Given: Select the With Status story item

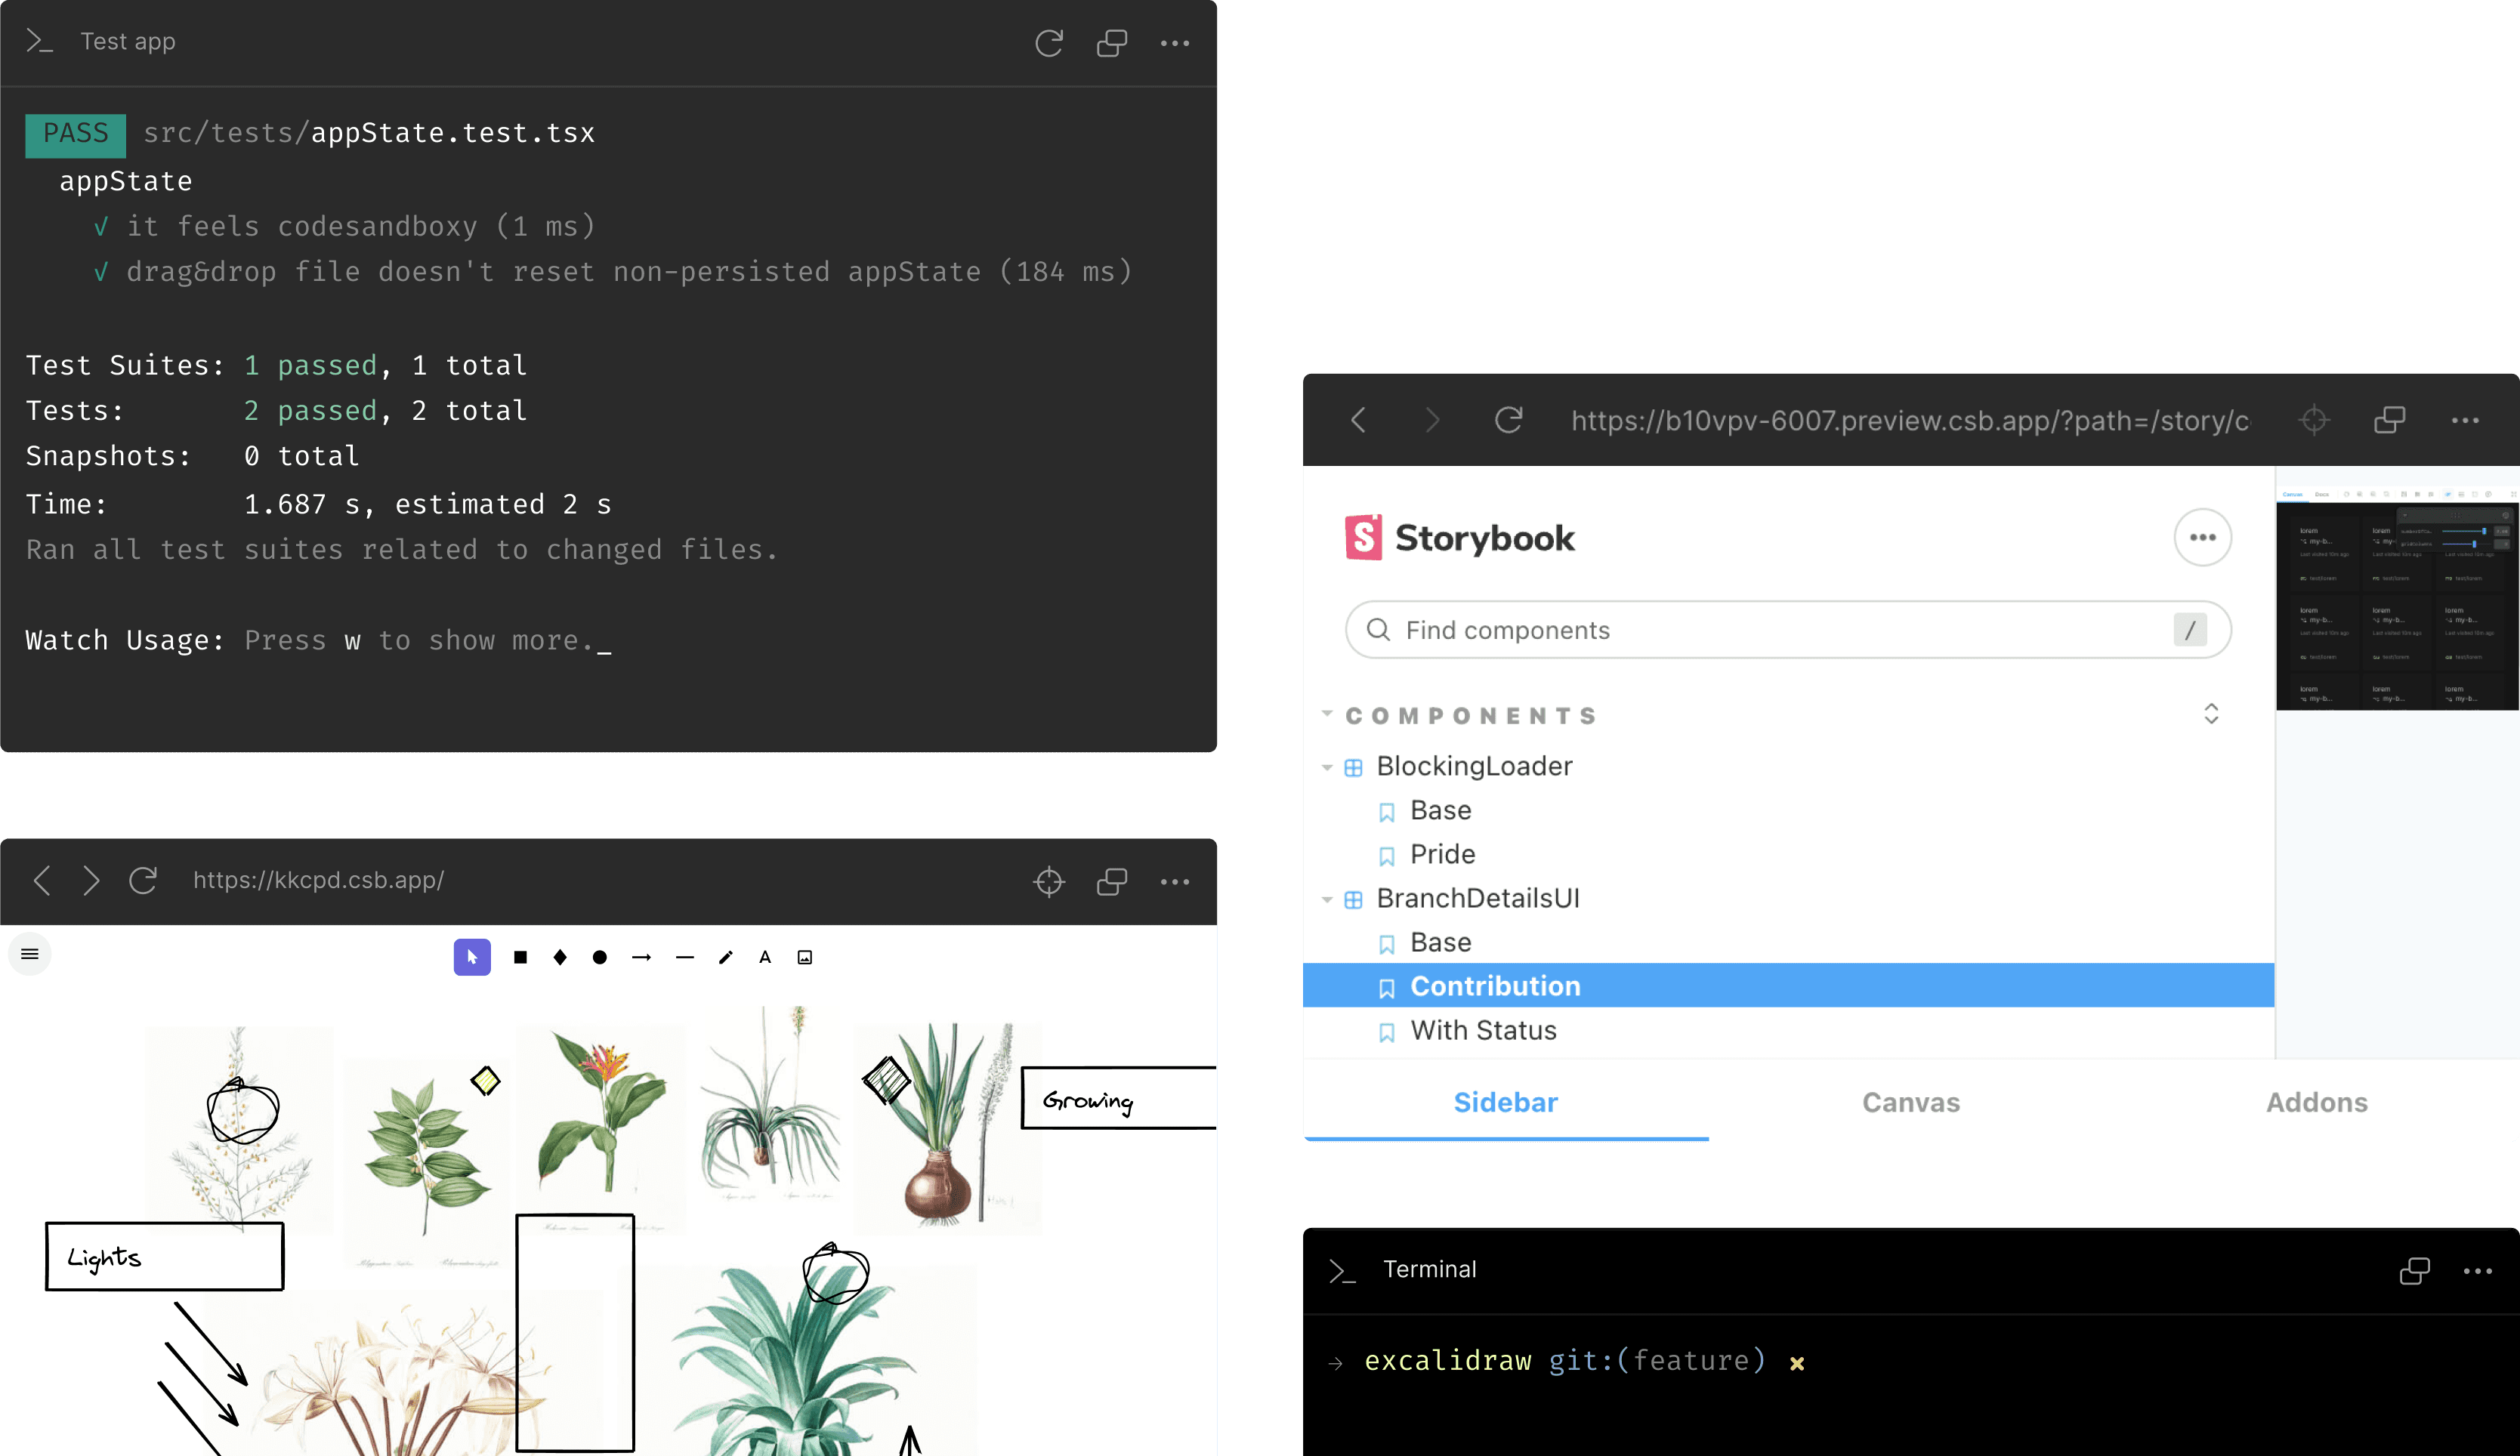Looking at the screenshot, I should [1482, 1029].
